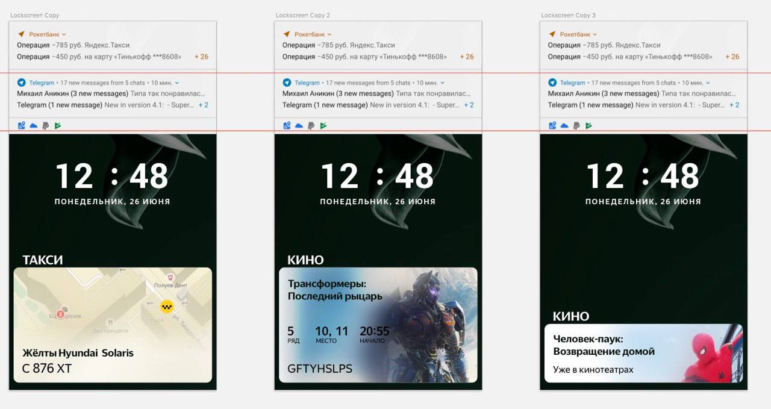
Task: Click the 'GFTYHSLPS' ticket code
Action: (x=320, y=368)
